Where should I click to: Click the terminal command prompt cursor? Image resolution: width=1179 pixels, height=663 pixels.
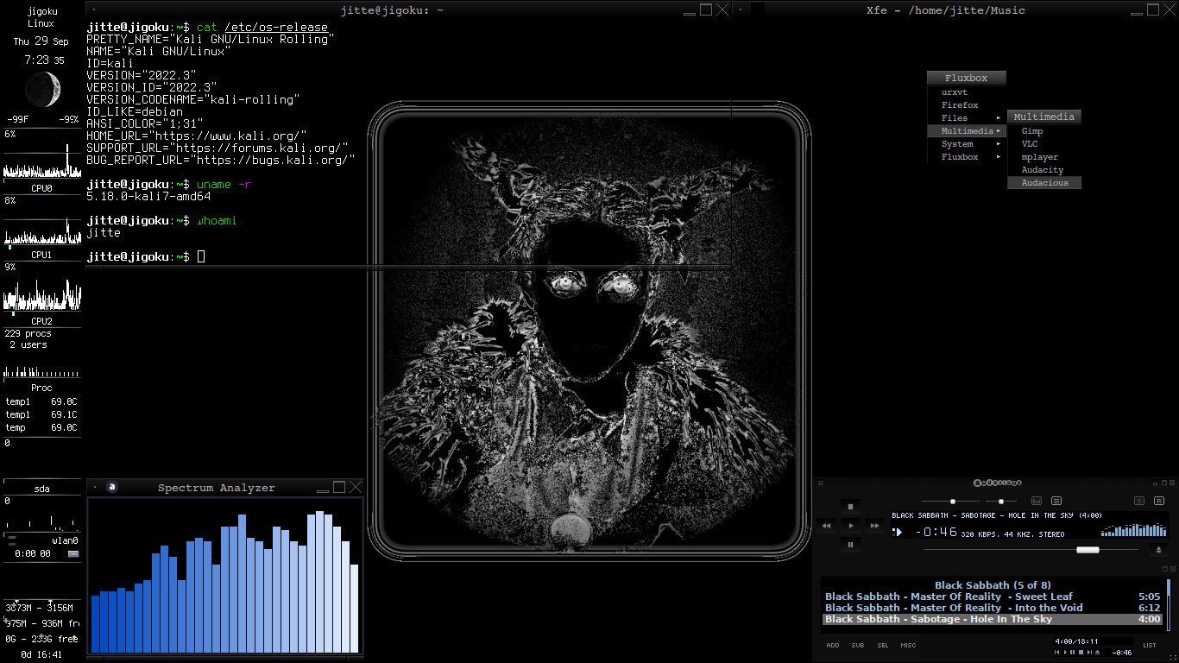coord(201,256)
